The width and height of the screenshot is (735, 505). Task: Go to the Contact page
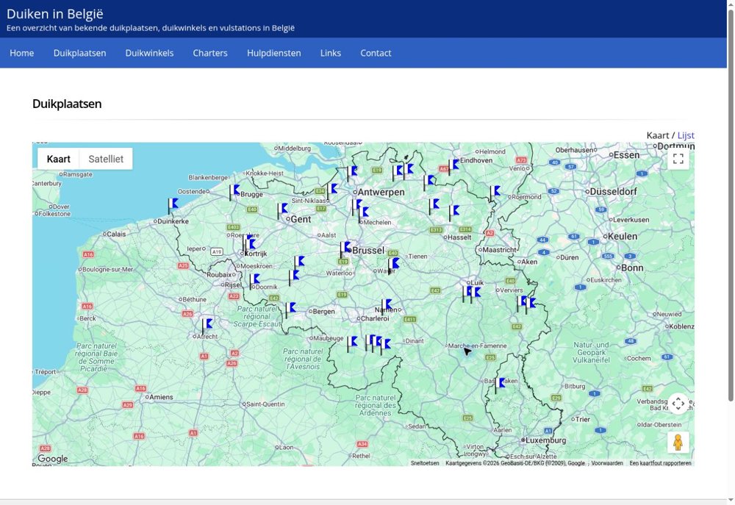(376, 53)
